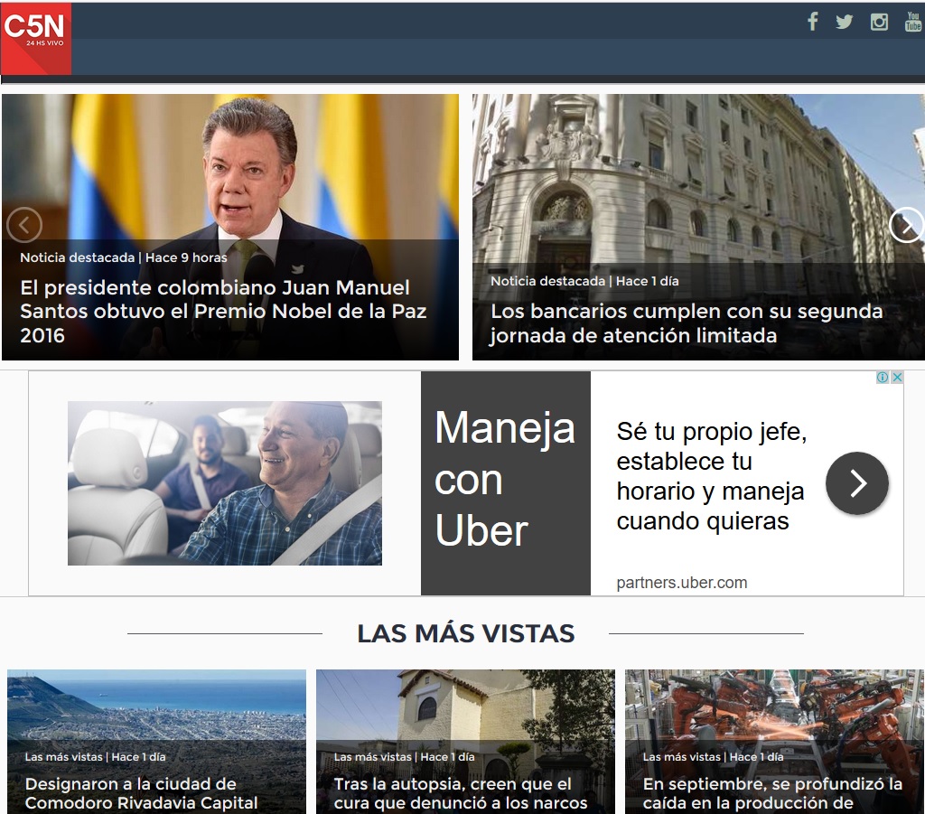The image size is (925, 814).
Task: Close the Uber advertisement
Action: pyautogui.click(x=897, y=378)
